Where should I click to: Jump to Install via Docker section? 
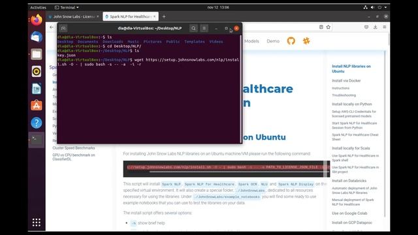click(x=346, y=80)
